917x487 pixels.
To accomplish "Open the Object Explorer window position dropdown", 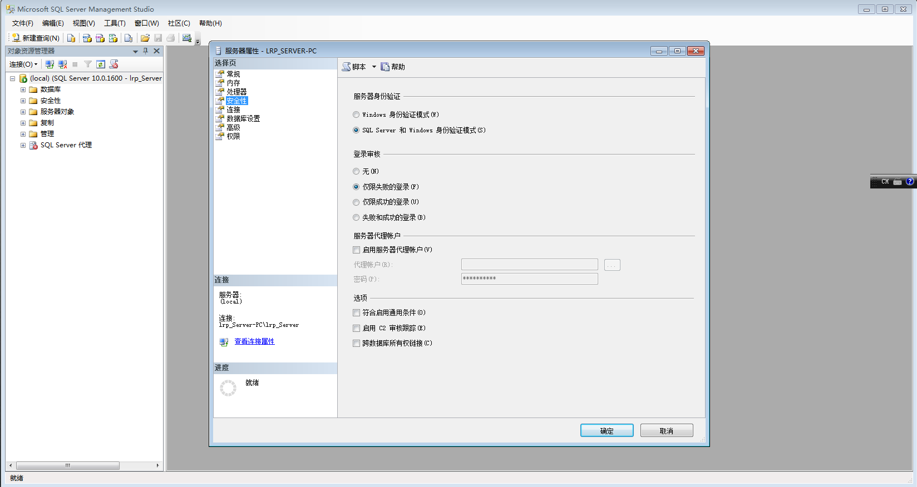I will coord(135,51).
